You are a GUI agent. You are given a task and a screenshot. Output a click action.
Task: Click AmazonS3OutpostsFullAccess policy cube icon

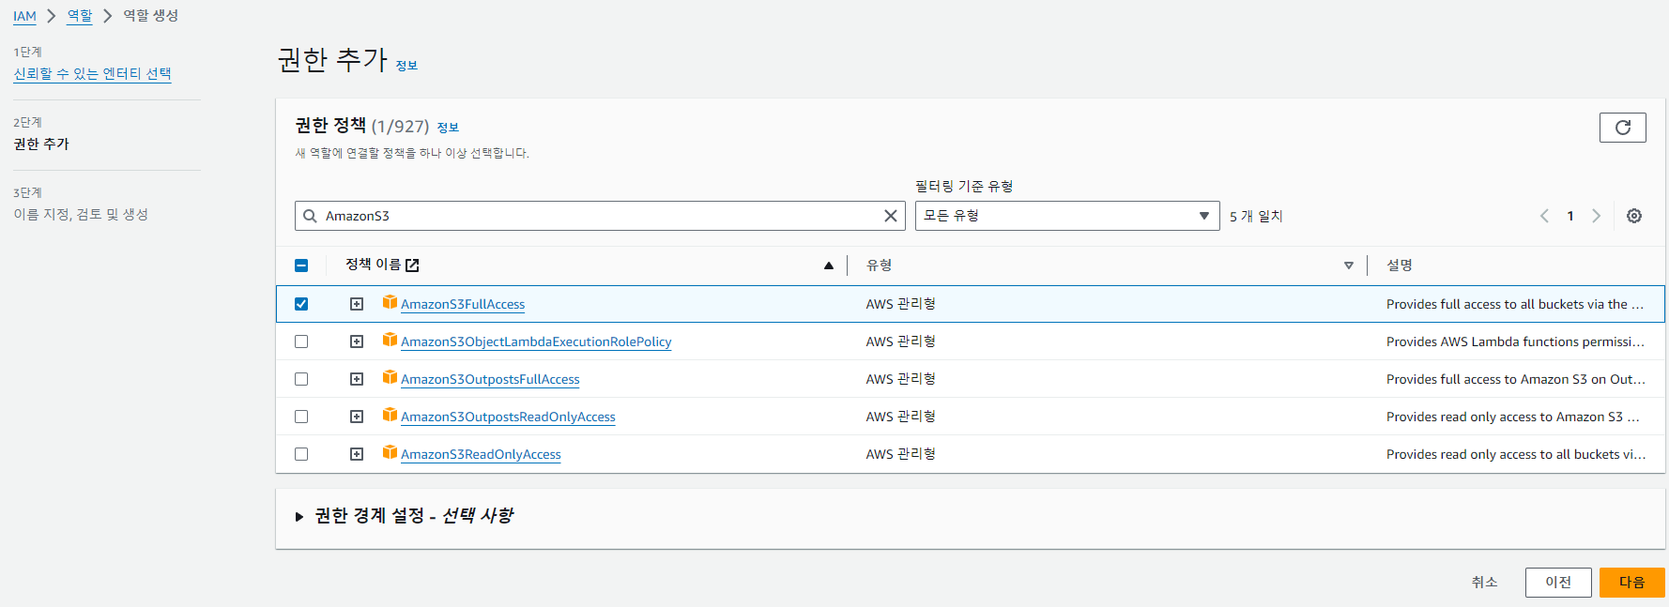[x=390, y=377]
